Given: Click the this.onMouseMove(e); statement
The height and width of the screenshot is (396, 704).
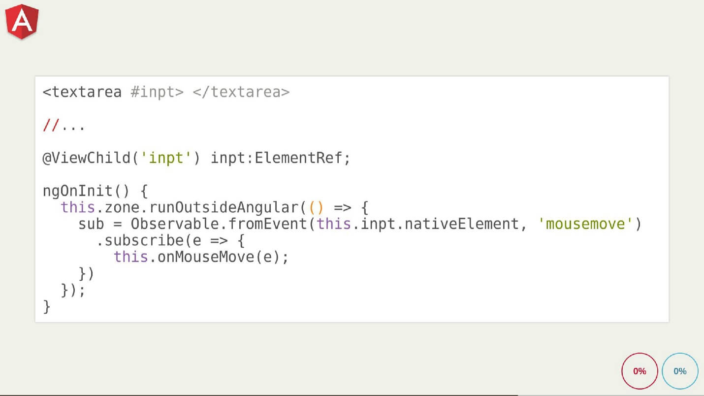Looking at the screenshot, I should tap(201, 257).
